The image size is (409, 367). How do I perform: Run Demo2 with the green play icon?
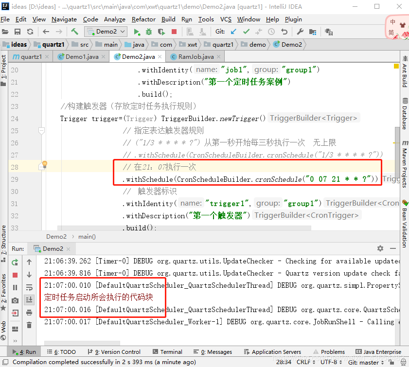pyautogui.click(x=137, y=32)
